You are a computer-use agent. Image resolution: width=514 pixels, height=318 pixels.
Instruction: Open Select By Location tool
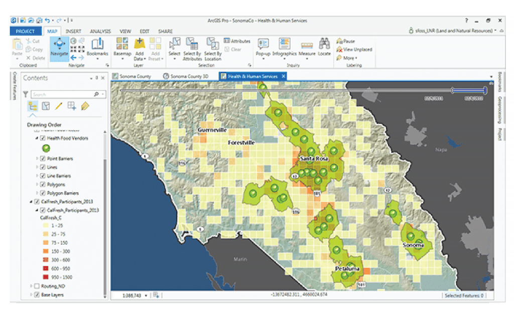pos(212,48)
